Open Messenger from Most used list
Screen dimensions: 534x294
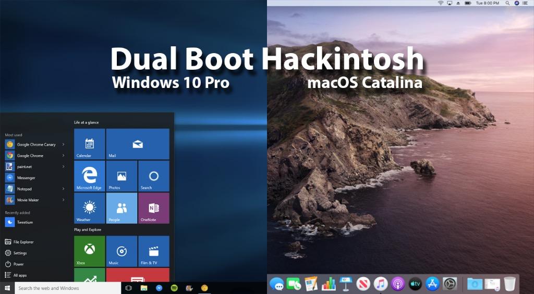[20, 178]
